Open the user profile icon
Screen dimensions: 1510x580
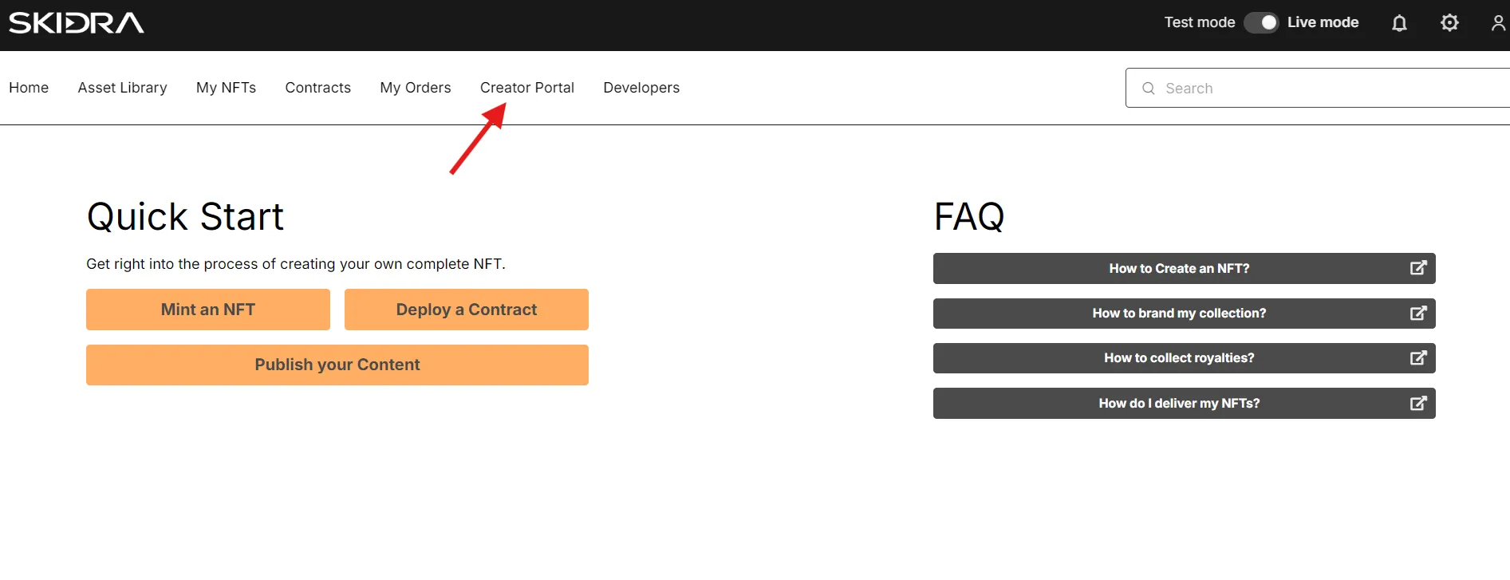pos(1498,23)
